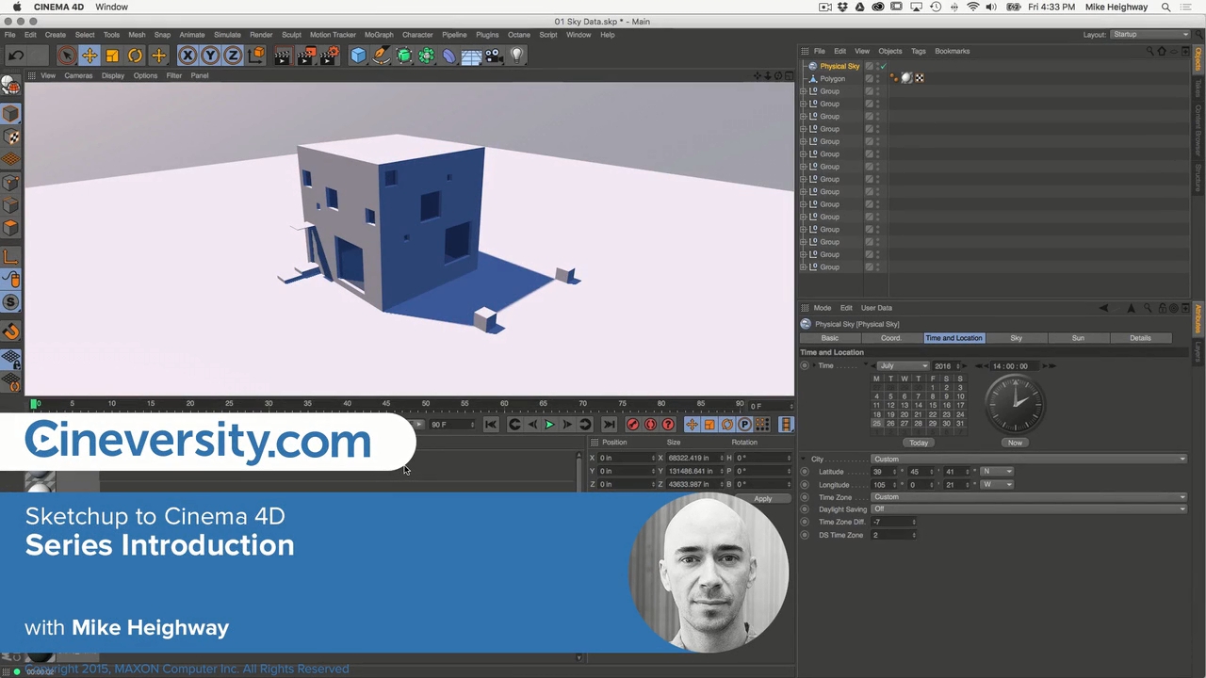Viewport: 1206px width, 678px height.
Task: Select the Live Selection arrow tool
Action: pyautogui.click(x=66, y=56)
